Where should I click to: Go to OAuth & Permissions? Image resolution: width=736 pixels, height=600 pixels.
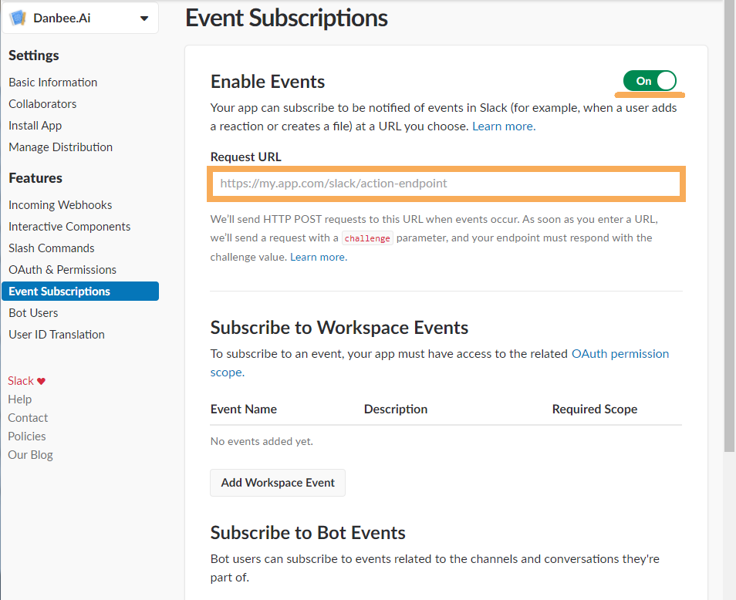pos(62,270)
